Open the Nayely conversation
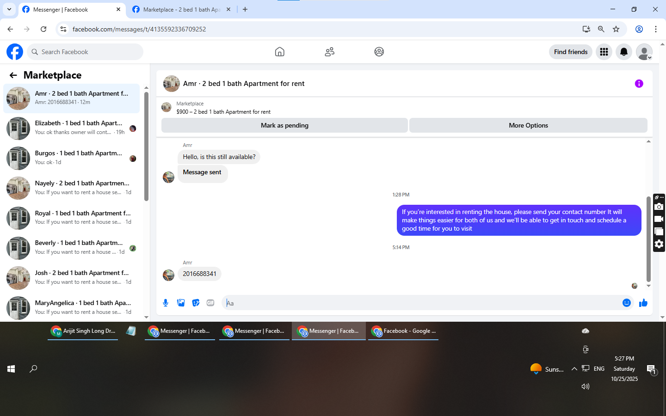 [72, 188]
